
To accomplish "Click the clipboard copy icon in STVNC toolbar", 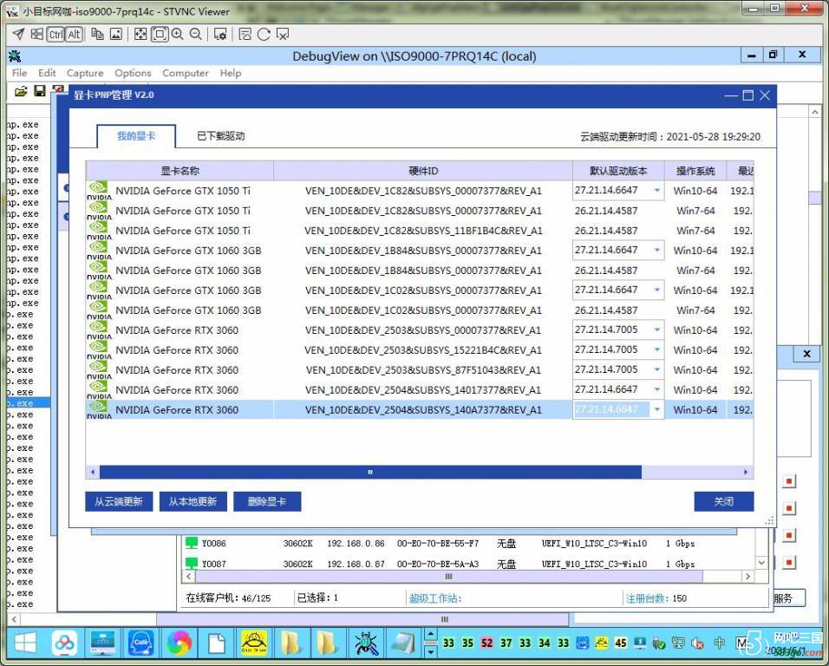I will pos(97,35).
